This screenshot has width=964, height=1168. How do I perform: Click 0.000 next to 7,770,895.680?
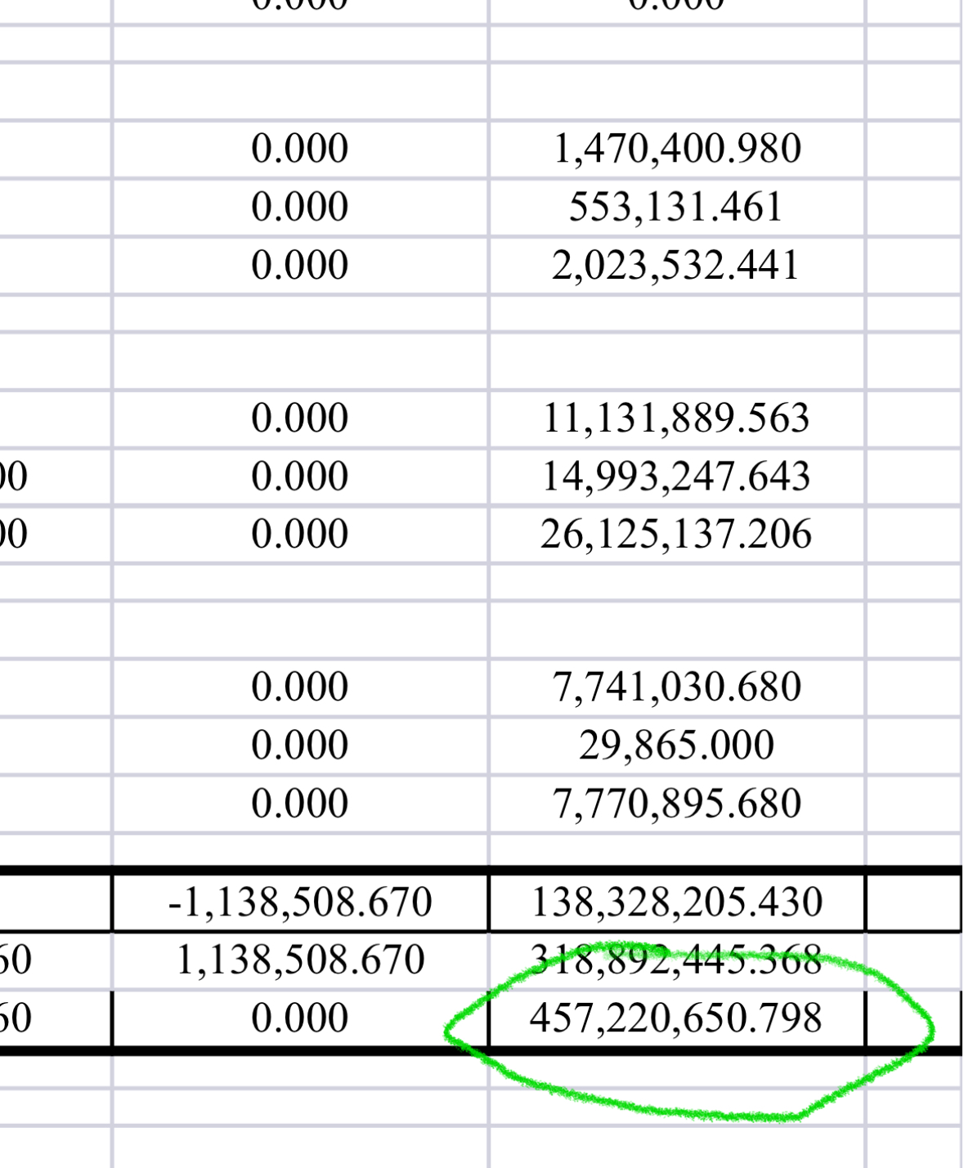tap(300, 803)
